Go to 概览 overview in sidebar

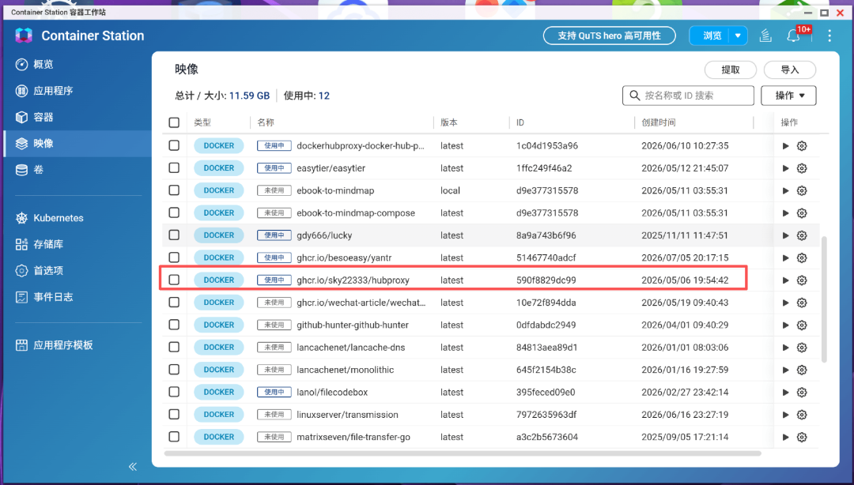pyautogui.click(x=77, y=64)
